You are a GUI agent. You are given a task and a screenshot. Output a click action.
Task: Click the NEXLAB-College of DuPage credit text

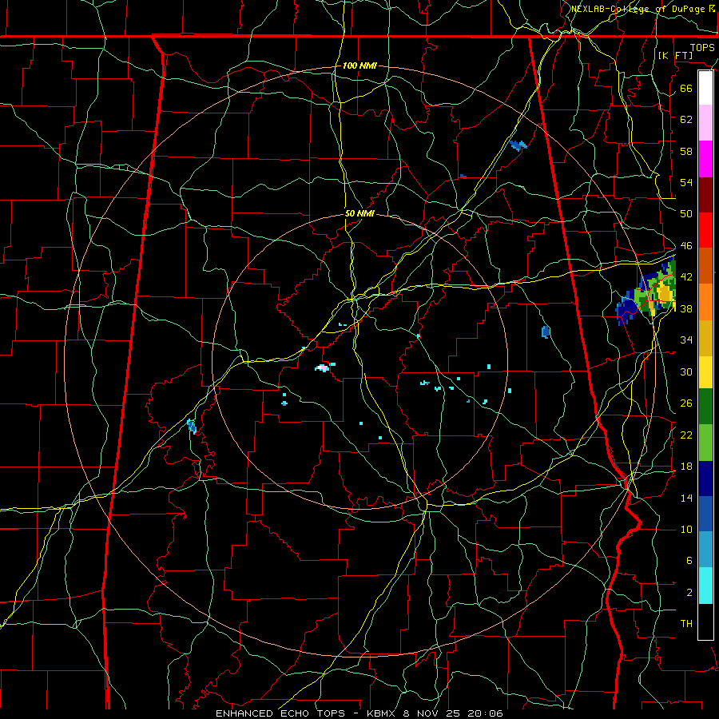638,9
